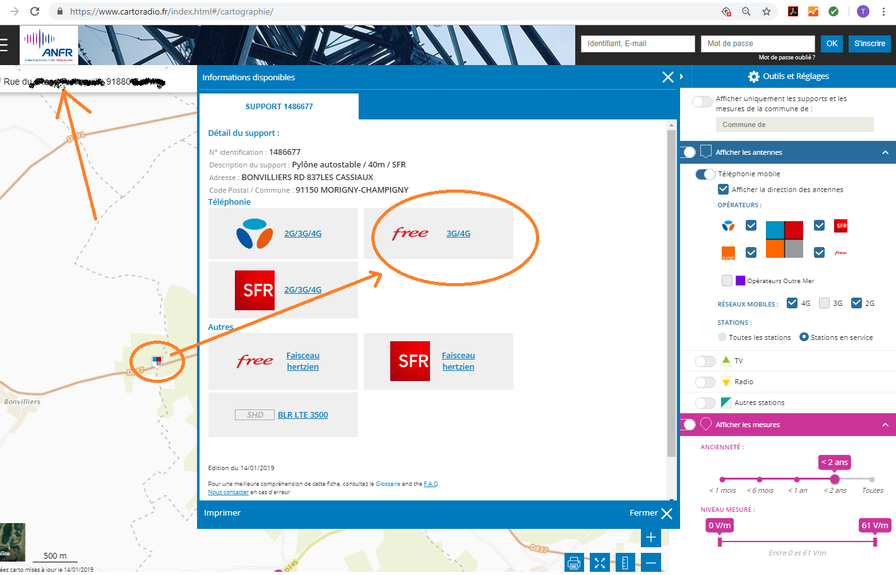896x575 pixels.
Task: Click the Ancienneté slider handle at < 2 ans
Action: (835, 479)
